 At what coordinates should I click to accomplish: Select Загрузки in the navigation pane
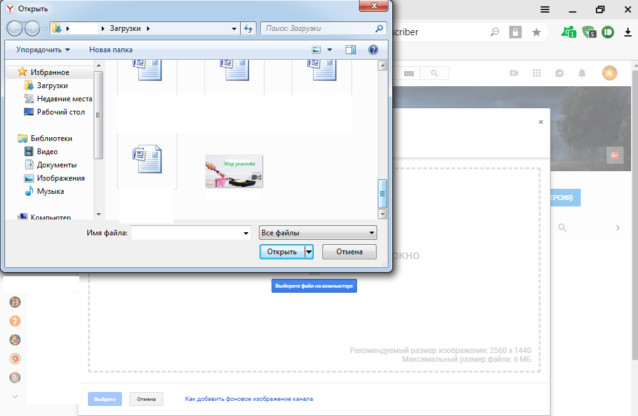[52, 86]
